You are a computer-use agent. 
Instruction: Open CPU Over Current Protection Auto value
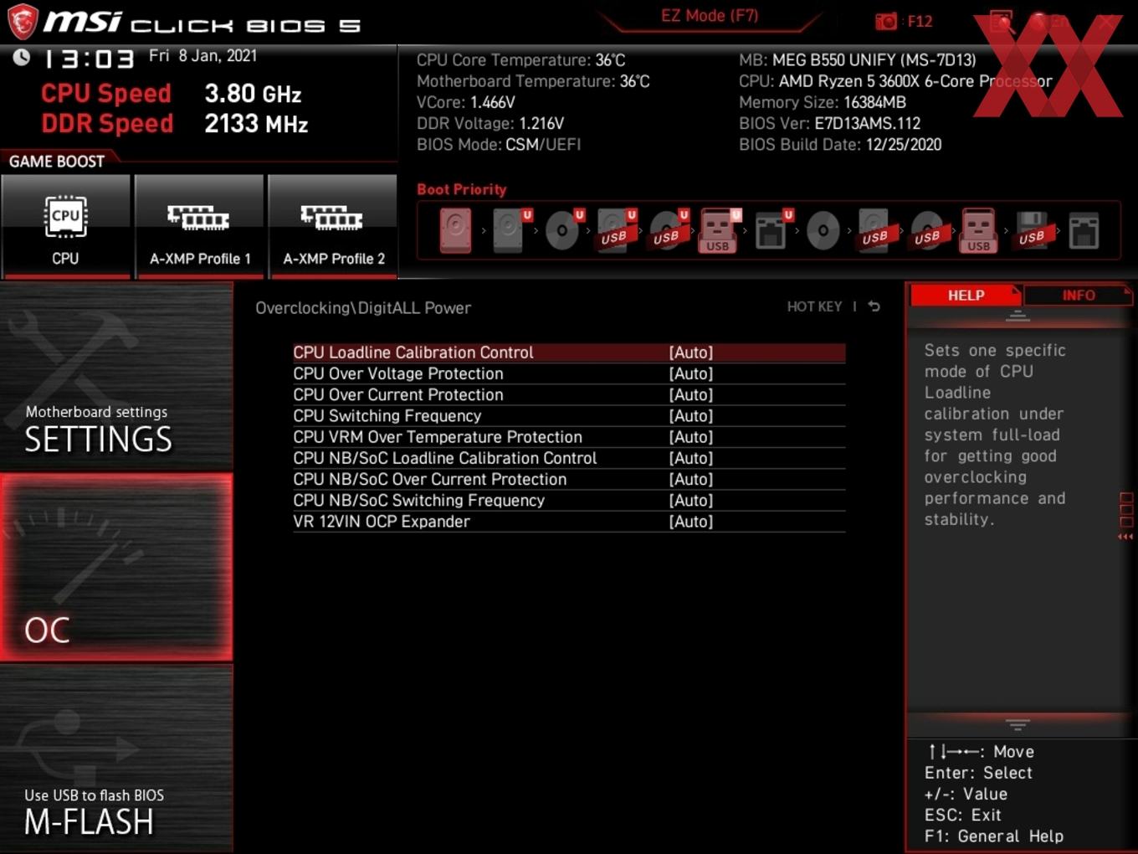[691, 394]
